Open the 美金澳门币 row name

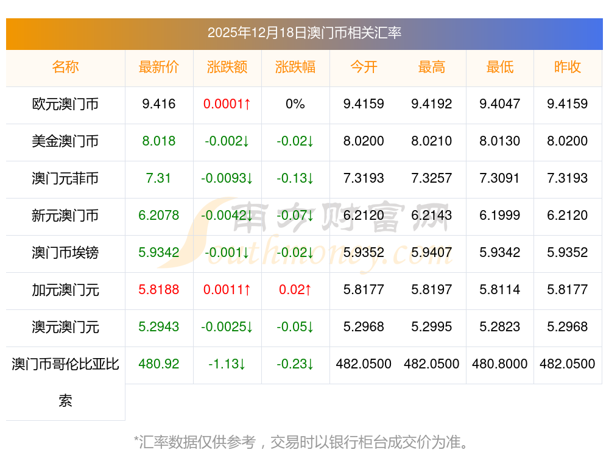click(65, 141)
